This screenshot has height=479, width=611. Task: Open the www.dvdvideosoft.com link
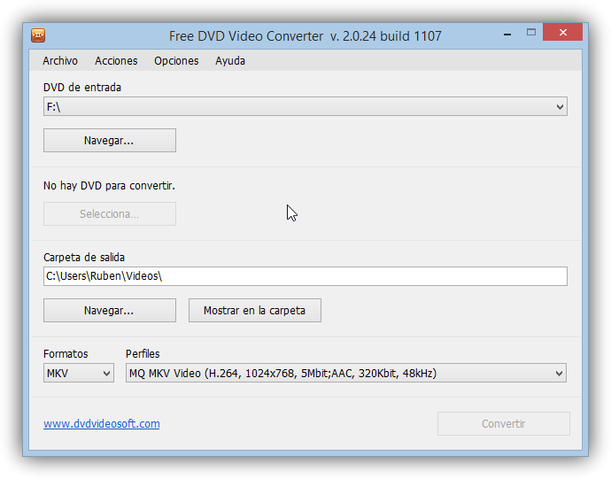point(102,423)
